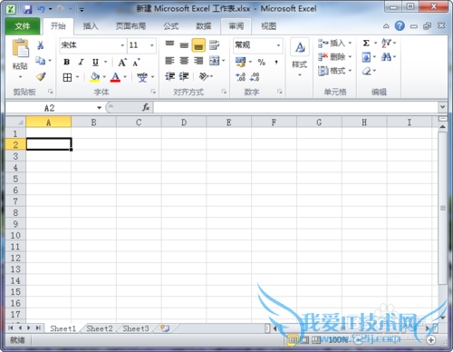Open Excel Help question mark
453x352 pixels.
pyautogui.click(x=400, y=26)
